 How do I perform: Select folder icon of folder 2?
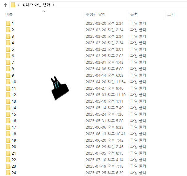click(x=8, y=30)
